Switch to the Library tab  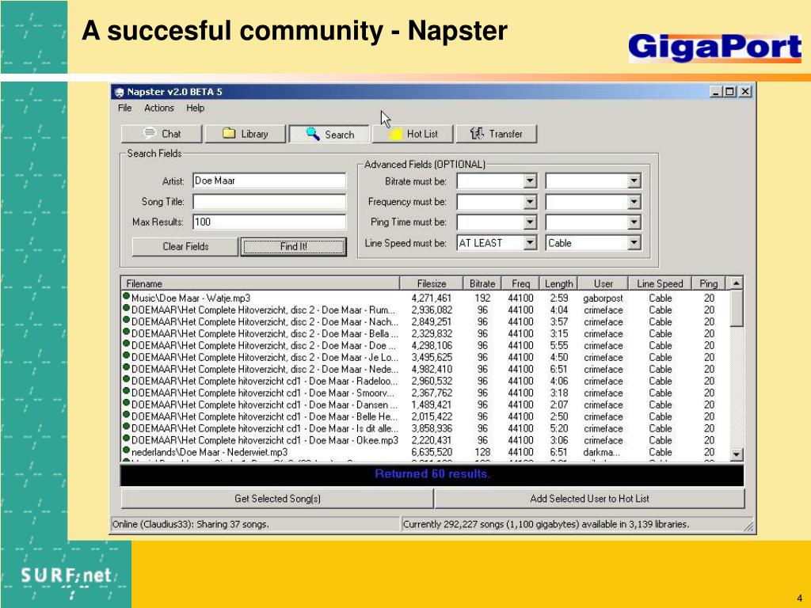click(246, 134)
